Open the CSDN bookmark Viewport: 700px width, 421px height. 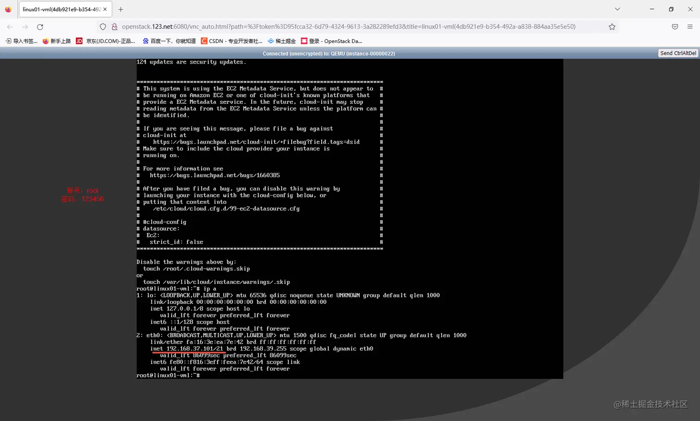[x=231, y=41]
